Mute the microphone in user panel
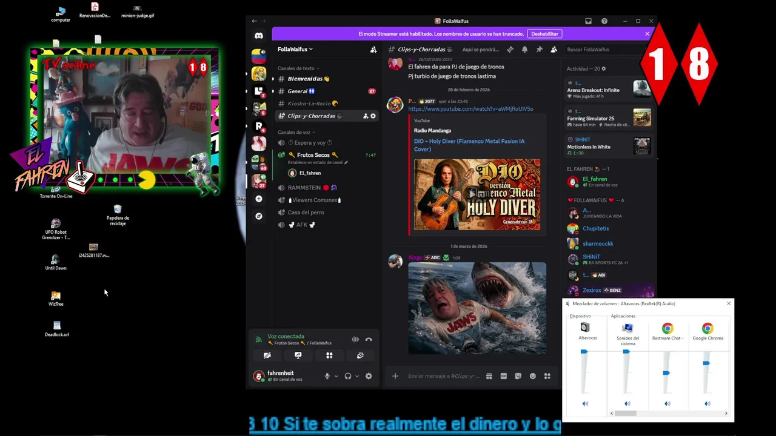 click(x=327, y=376)
